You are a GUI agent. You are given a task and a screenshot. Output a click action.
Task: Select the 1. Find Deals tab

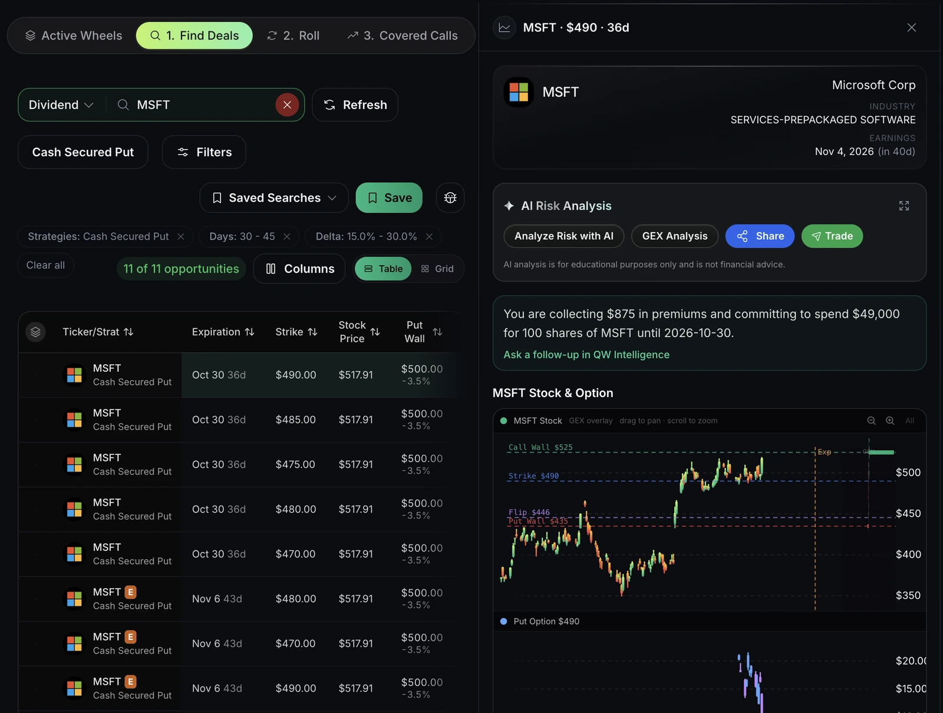(x=194, y=35)
